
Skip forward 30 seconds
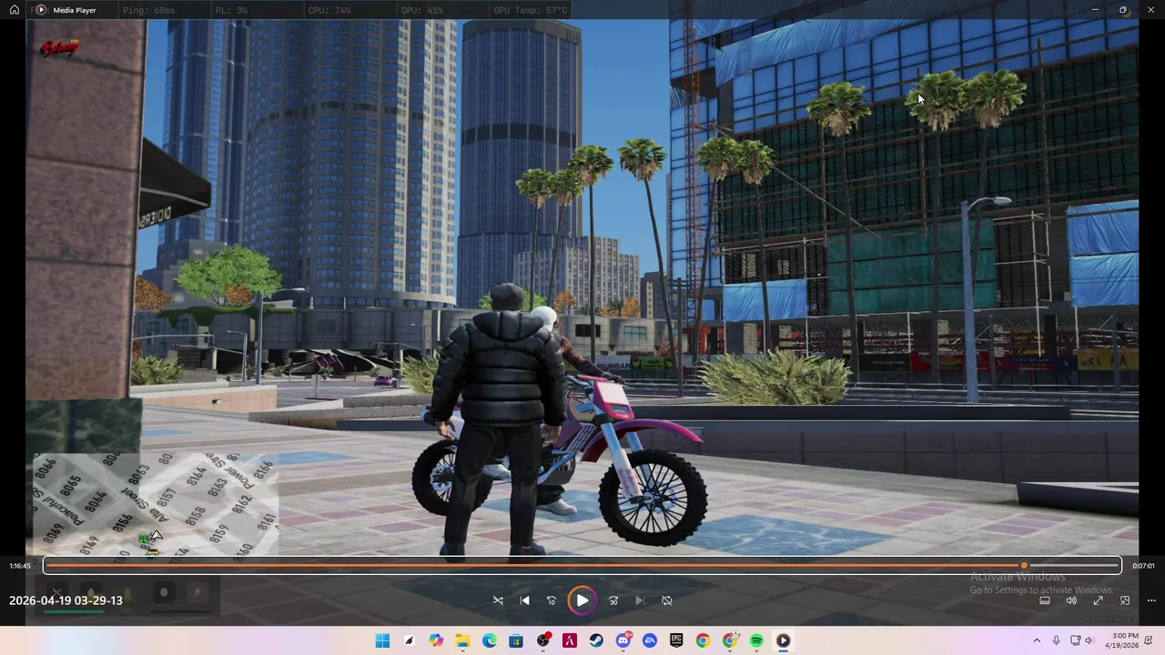pos(613,600)
